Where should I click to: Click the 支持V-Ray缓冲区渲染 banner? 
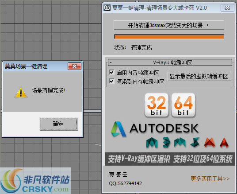(170, 159)
